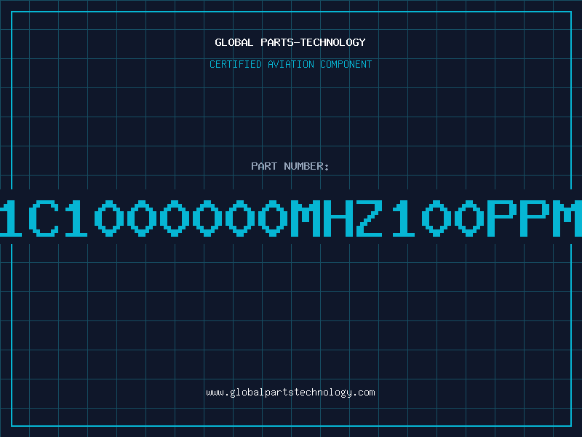Select the CERTIFIED AVIATION COMPONENT subtitle
Screen dimensions: 582x437
pos(290,64)
